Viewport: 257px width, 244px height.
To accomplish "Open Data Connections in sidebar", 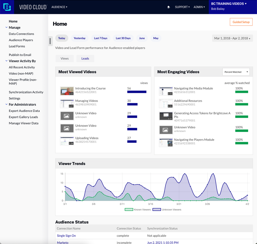I will tap(21, 34).
